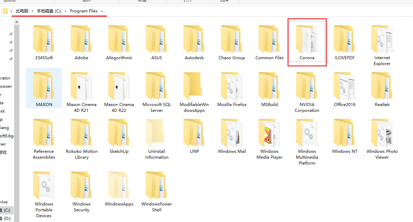Viewport: 413px width, 222px height.
Task: Open the MSBuild folder
Action: coord(270,89)
